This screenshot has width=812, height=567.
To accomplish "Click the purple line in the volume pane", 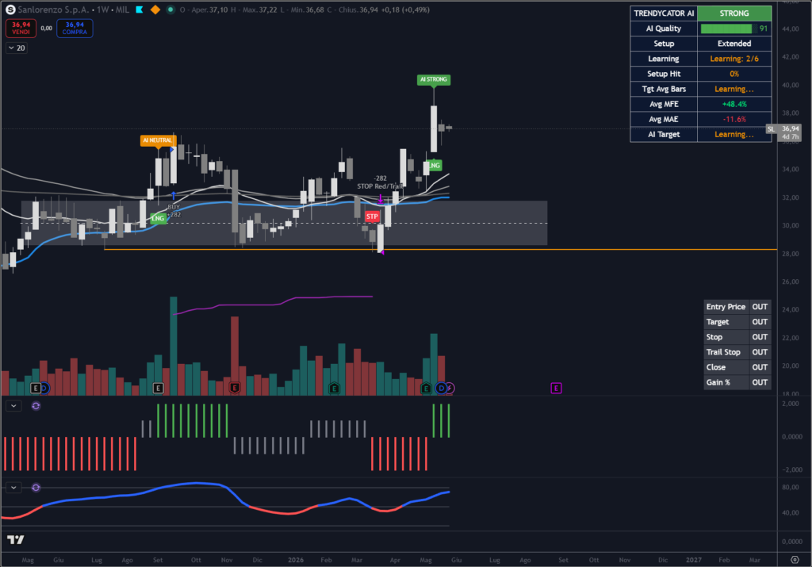I will 274,304.
